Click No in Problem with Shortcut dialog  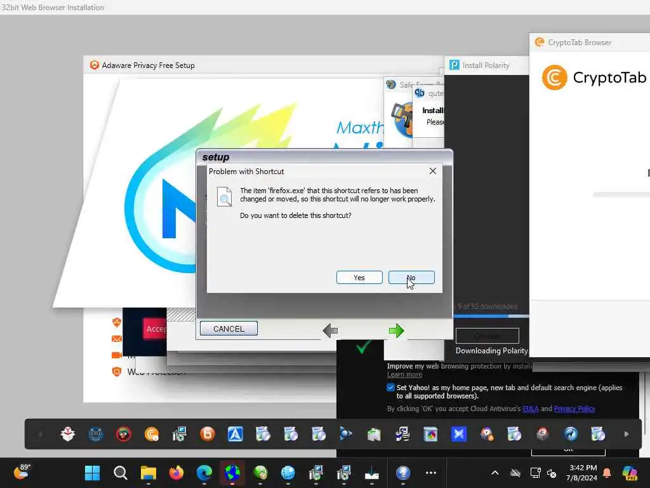click(411, 278)
